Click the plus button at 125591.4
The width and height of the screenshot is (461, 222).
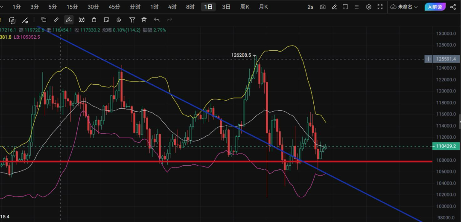coord(428,59)
